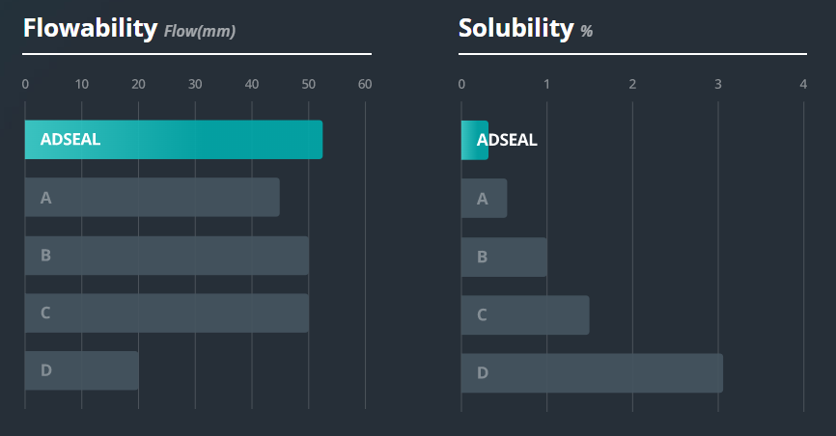The height and width of the screenshot is (436, 836).
Task: Select bar B in Solubility chart
Action: [504, 257]
